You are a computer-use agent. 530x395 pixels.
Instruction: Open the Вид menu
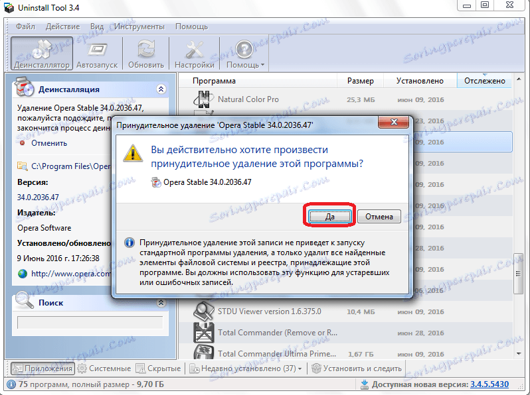coord(97,27)
